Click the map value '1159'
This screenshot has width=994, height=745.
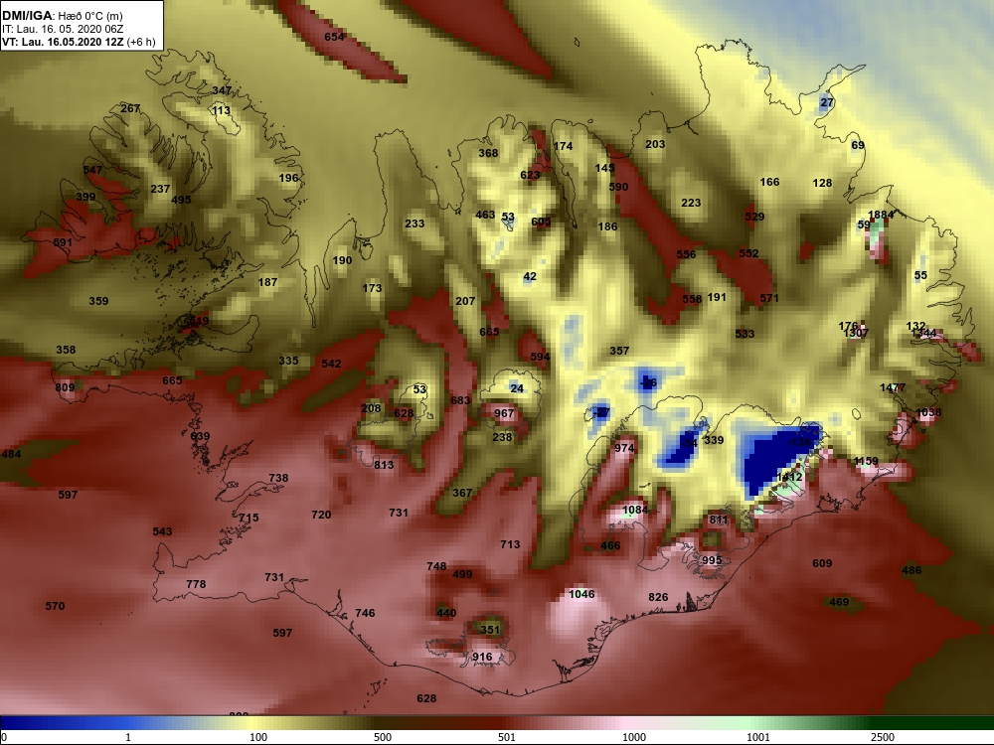click(866, 462)
